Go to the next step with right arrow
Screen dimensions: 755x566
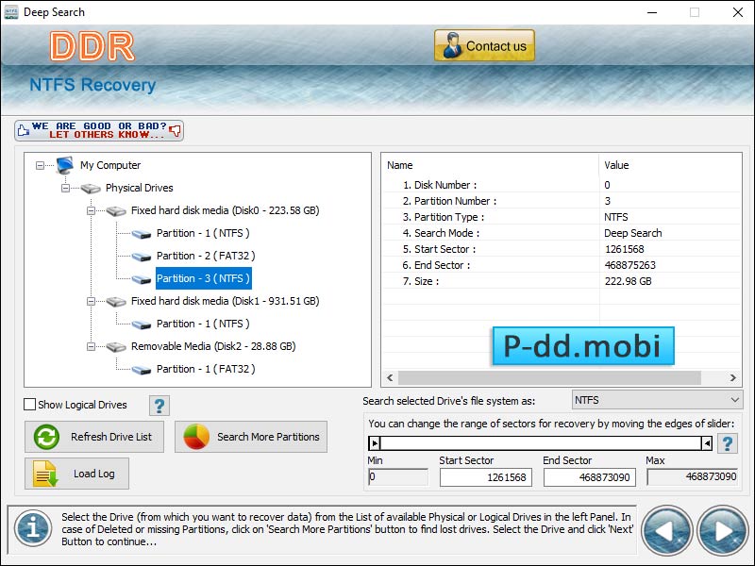(x=722, y=529)
